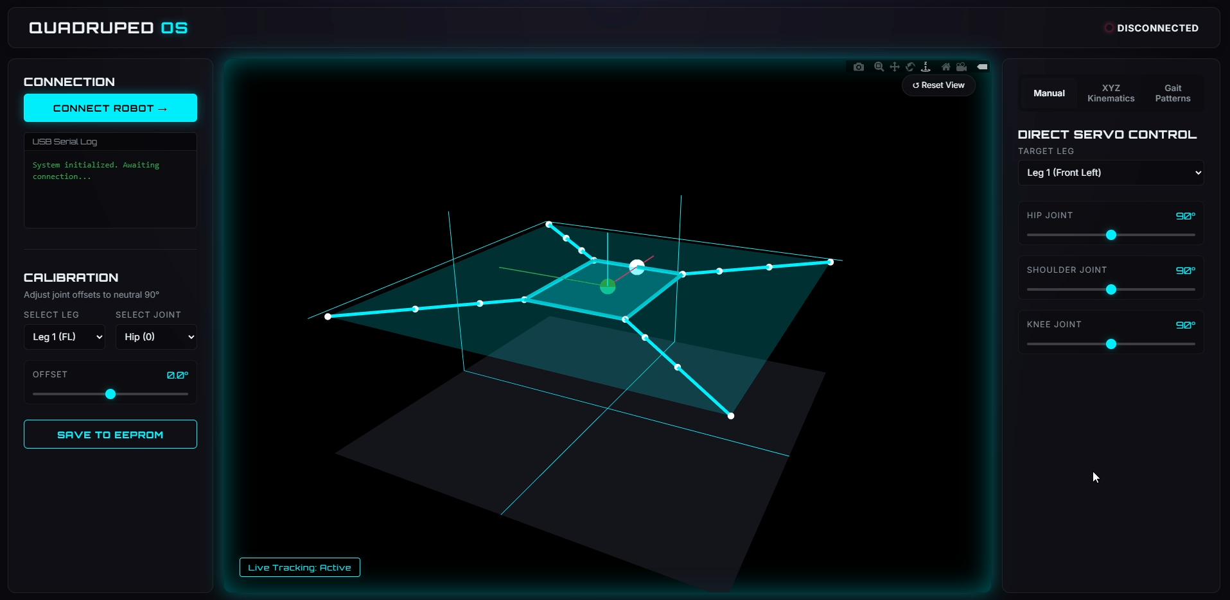
Task: Click the CALIBRATION heading
Action: point(71,277)
